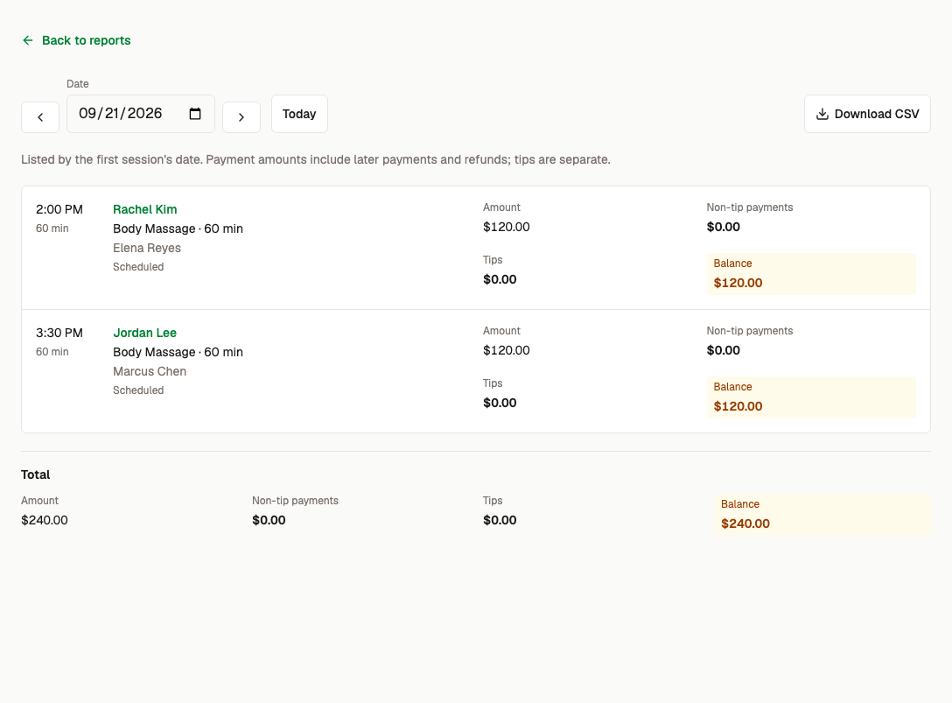This screenshot has height=703, width=952.
Task: Advance to next day with right chevron
Action: [241, 117]
